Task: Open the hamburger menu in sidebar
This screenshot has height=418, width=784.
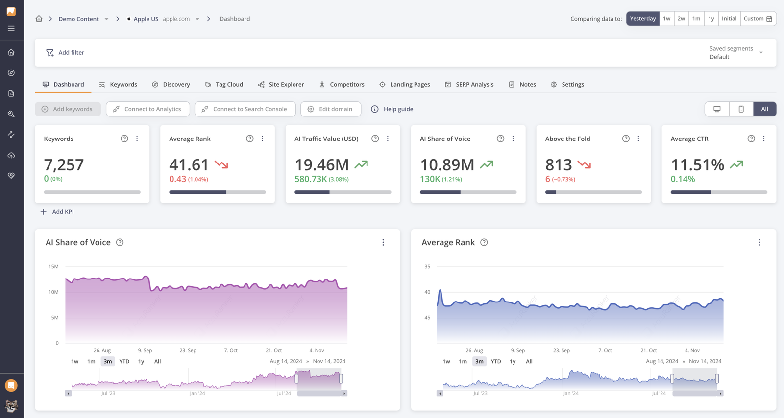Action: coord(11,28)
